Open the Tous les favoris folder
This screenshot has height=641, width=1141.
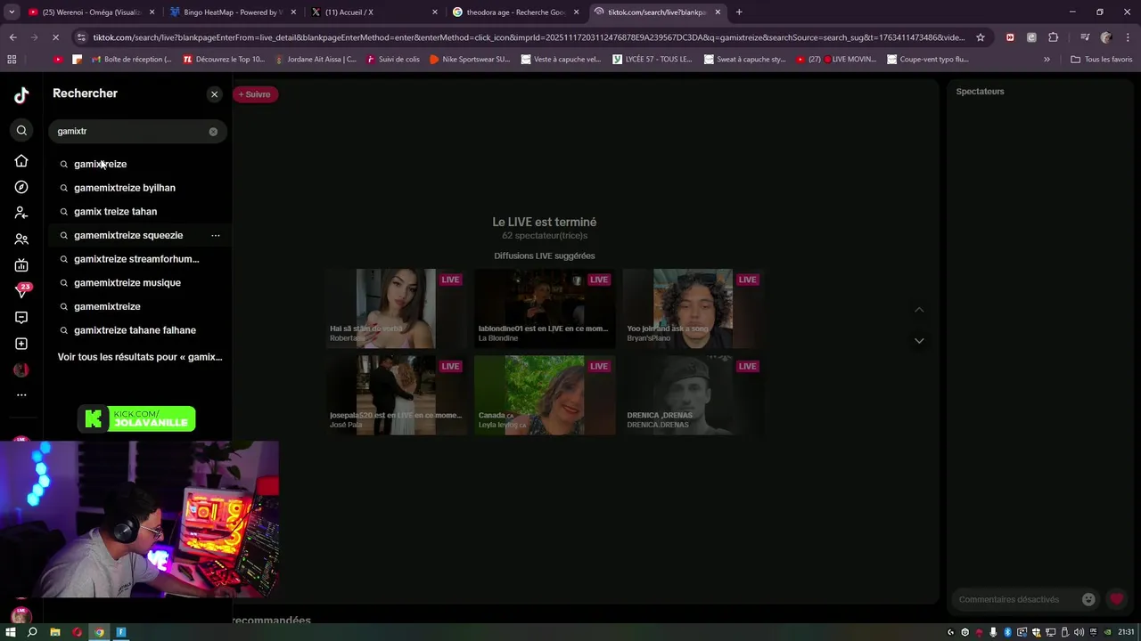tap(1102, 60)
